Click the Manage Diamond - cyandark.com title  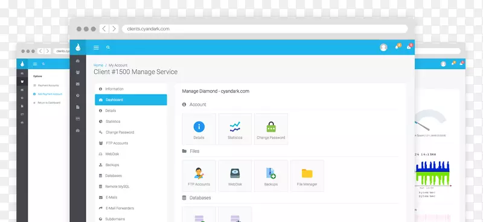[x=216, y=91]
